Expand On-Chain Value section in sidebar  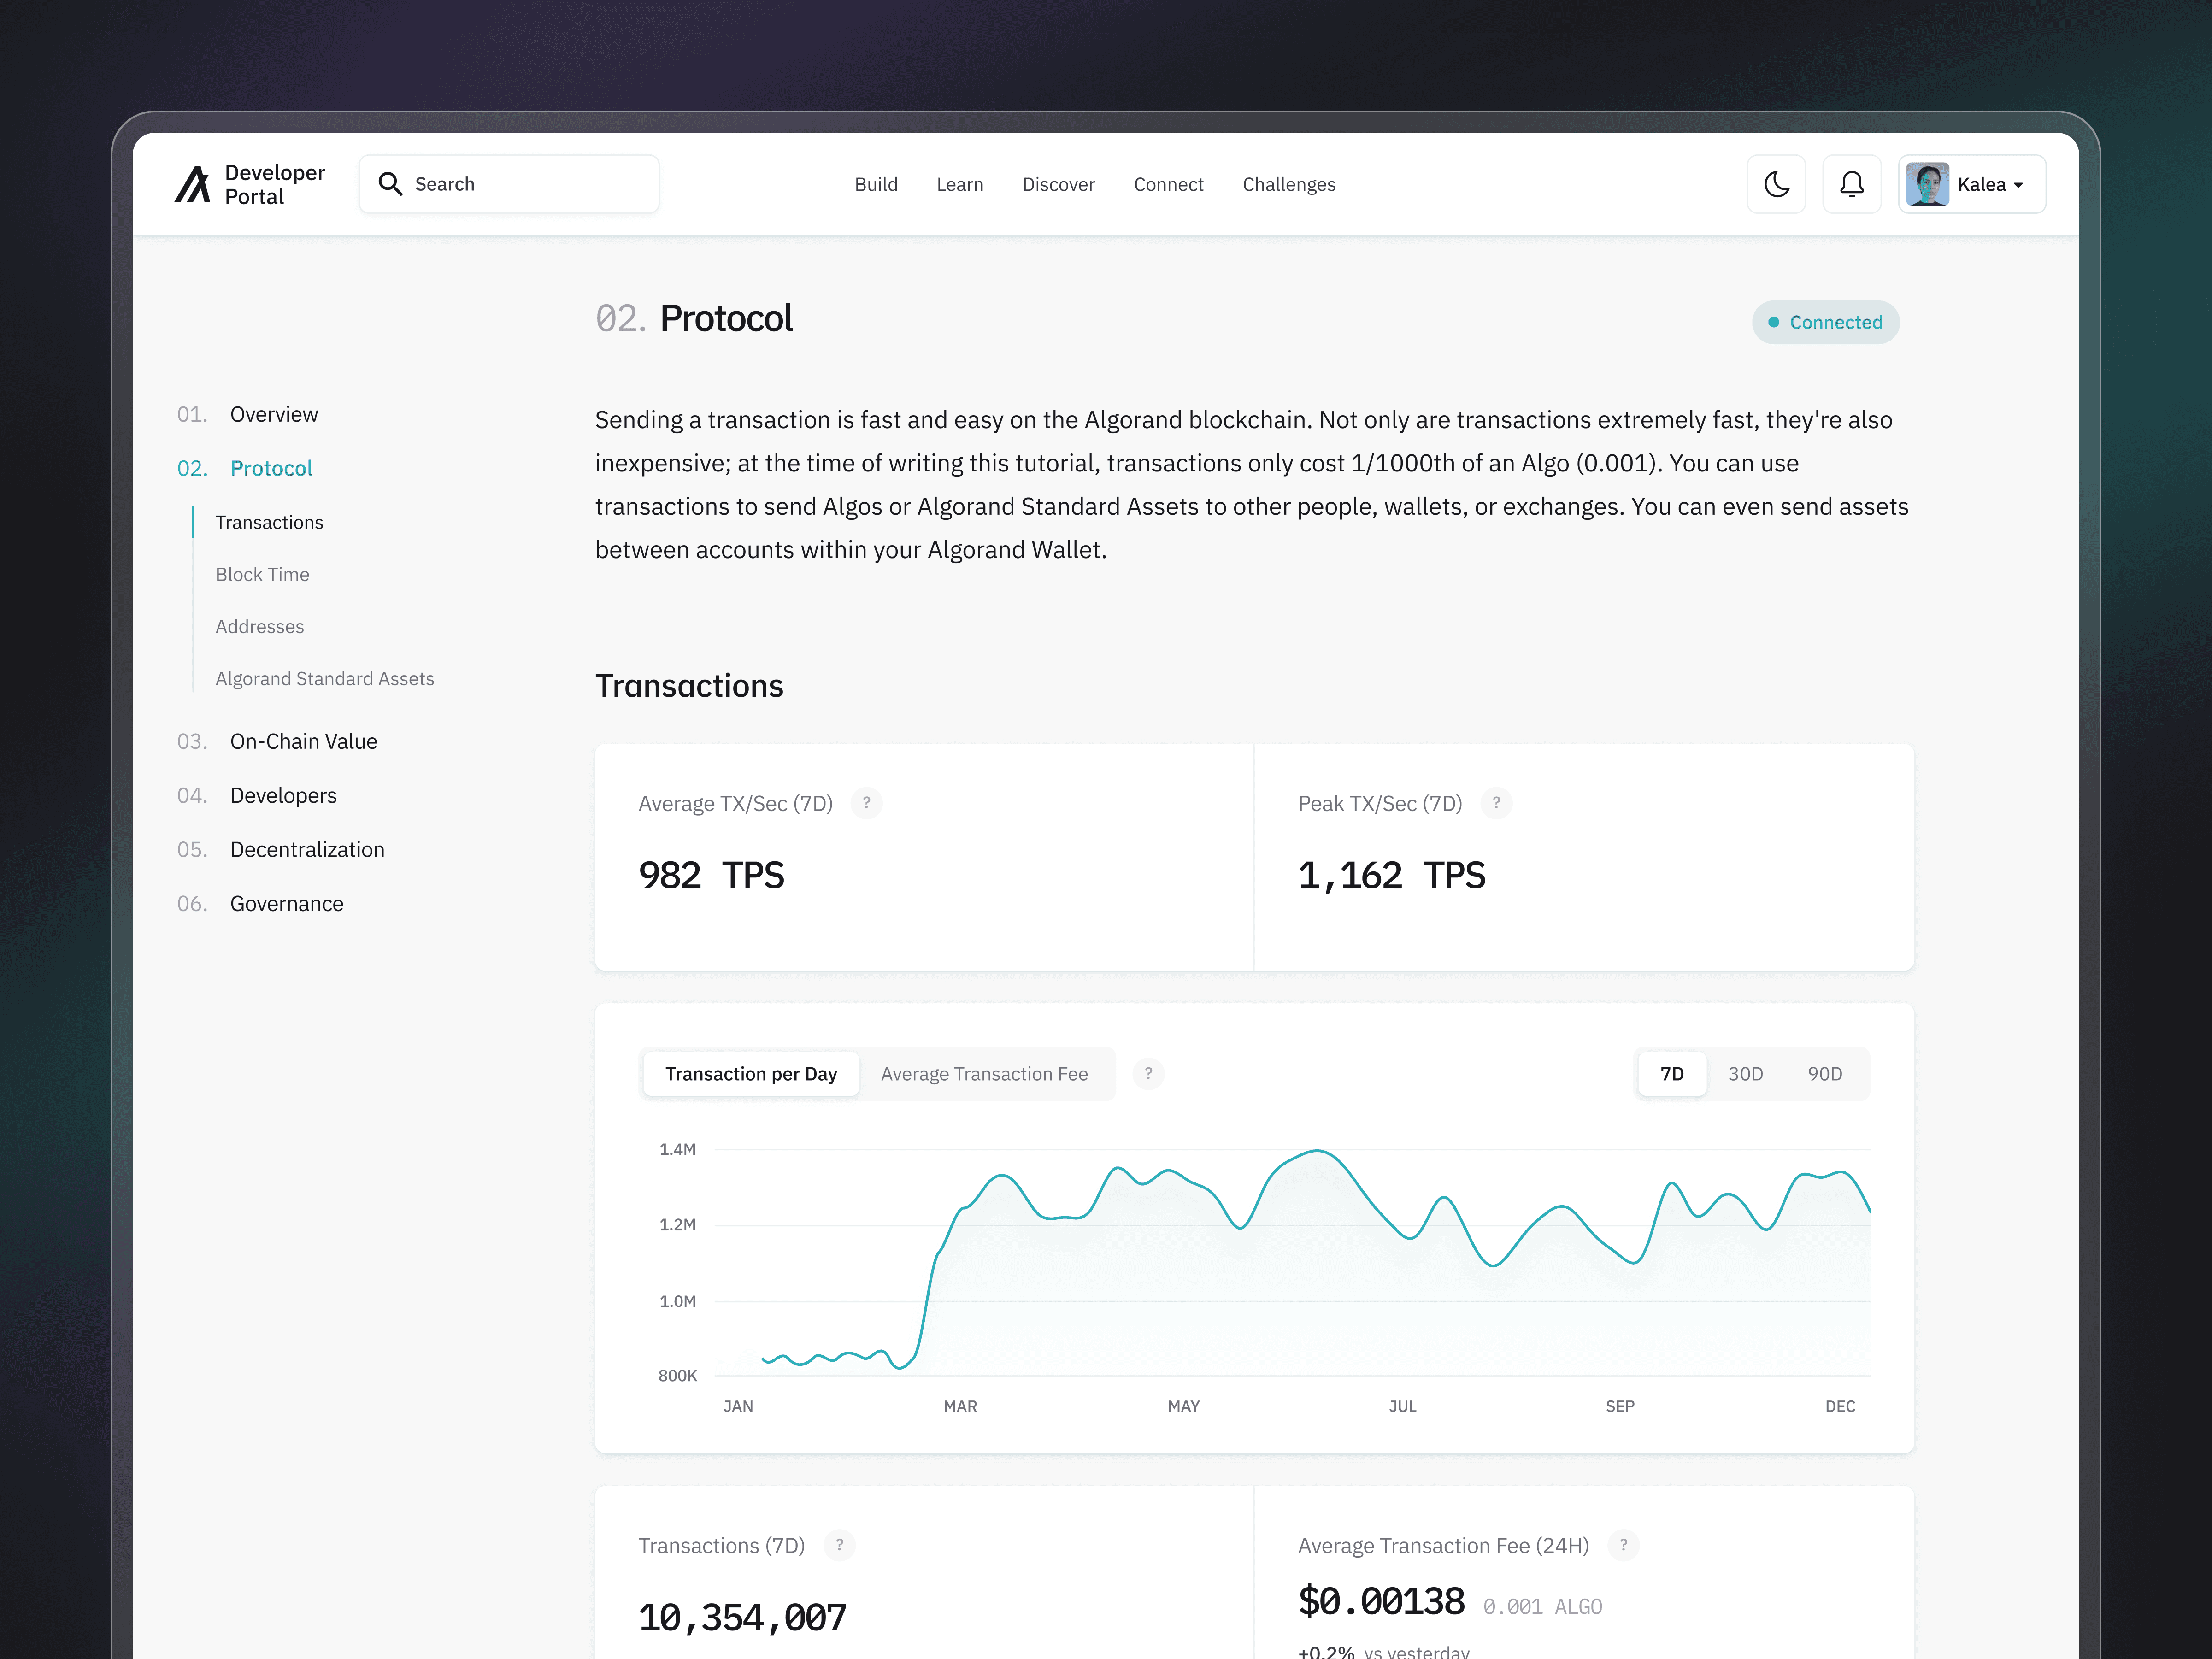click(x=303, y=741)
